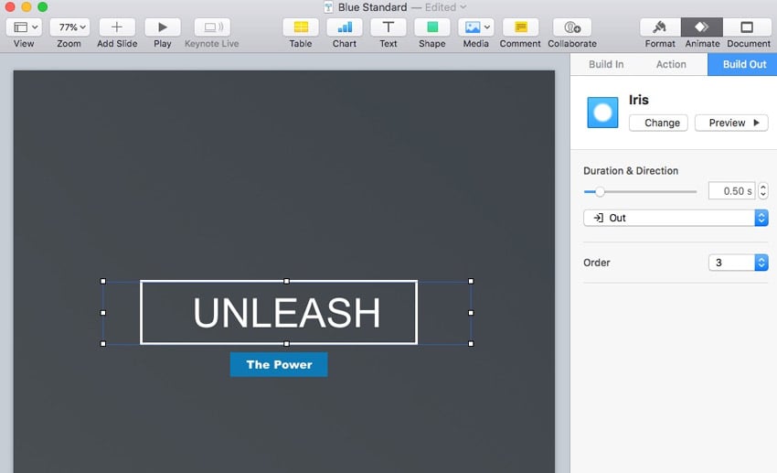Open the Chart insert icon
Image resolution: width=777 pixels, height=473 pixels.
pos(345,27)
